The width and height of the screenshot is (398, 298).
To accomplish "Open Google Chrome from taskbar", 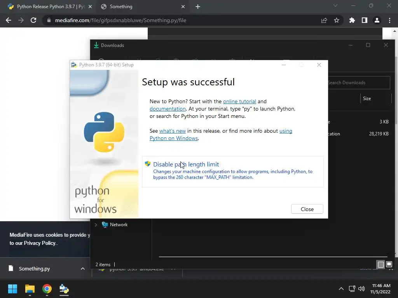I will pos(47,289).
